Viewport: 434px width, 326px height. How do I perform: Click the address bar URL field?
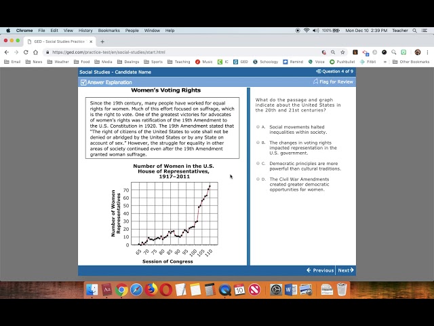coord(182,52)
